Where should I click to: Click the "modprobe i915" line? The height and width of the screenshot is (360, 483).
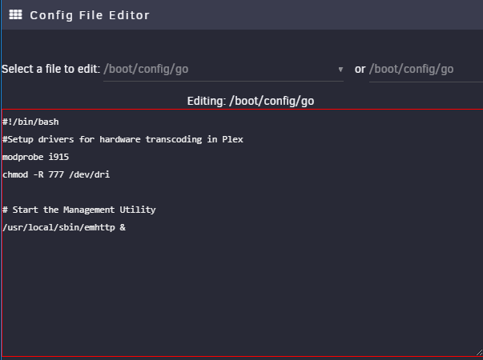36,157
